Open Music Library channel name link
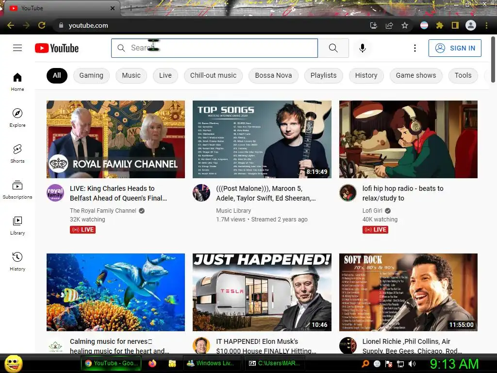Viewport: 497px width, 373px height. (x=233, y=211)
